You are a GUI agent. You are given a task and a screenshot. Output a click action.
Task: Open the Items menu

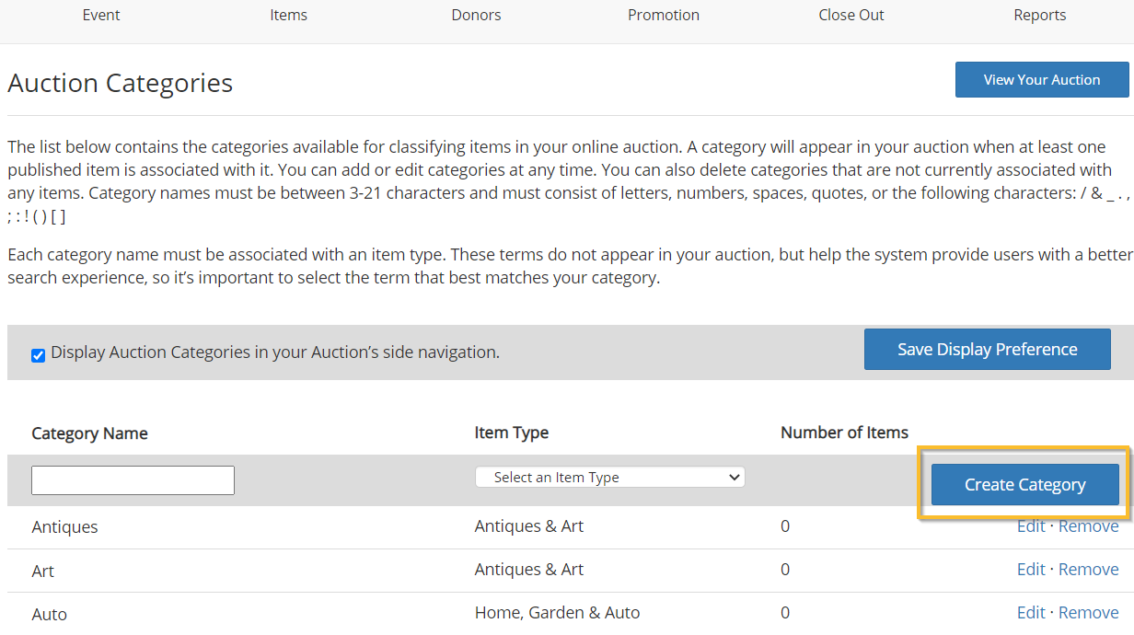[x=289, y=15]
